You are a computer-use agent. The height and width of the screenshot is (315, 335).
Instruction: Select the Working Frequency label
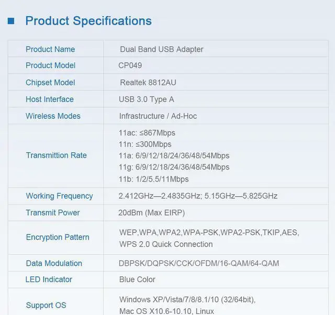[x=59, y=196]
